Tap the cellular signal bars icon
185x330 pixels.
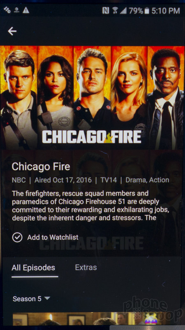click(x=123, y=11)
